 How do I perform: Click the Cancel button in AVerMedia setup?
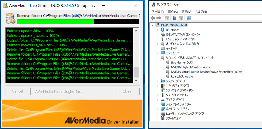tap(18, 91)
